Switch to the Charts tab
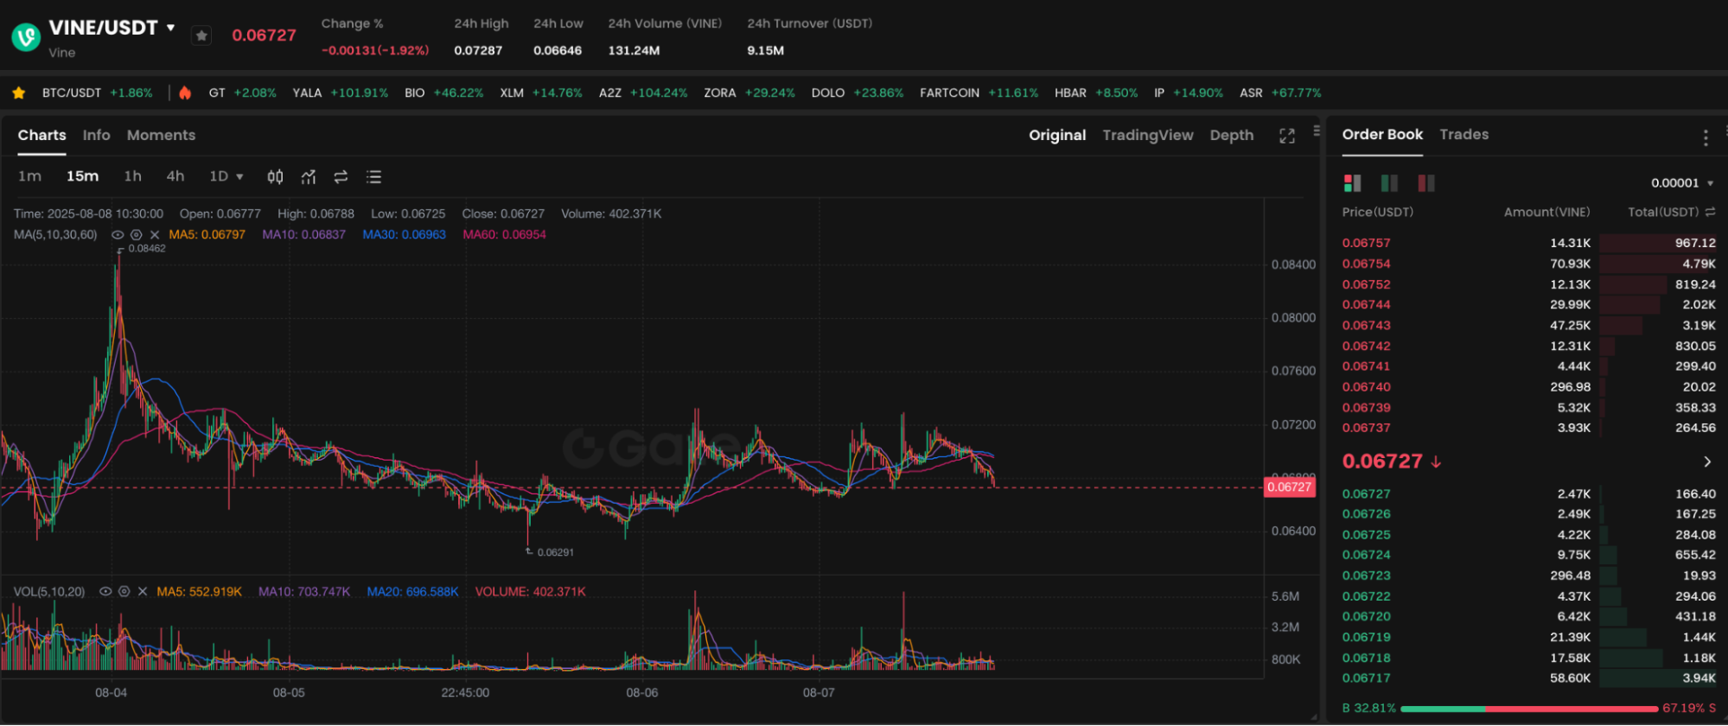The width and height of the screenshot is (1728, 726). pos(41,135)
